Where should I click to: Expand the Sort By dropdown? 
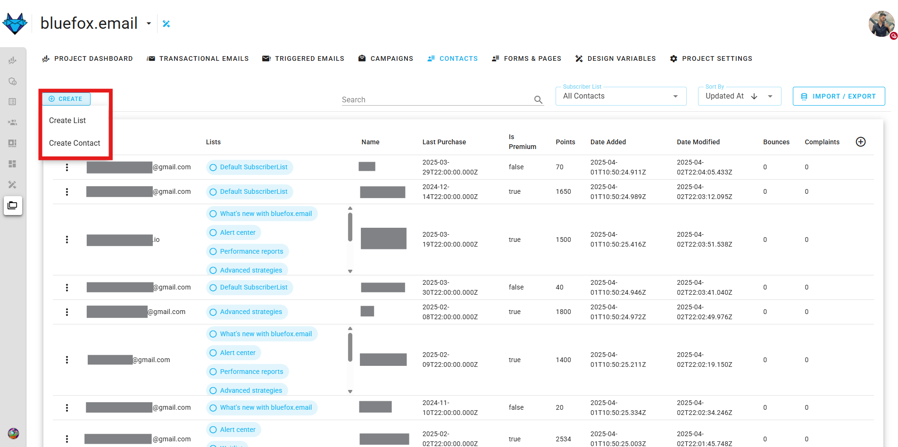pos(770,96)
